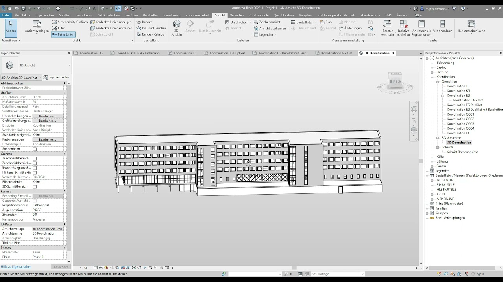Switch to Koordination EG - Ost tab

336,53
